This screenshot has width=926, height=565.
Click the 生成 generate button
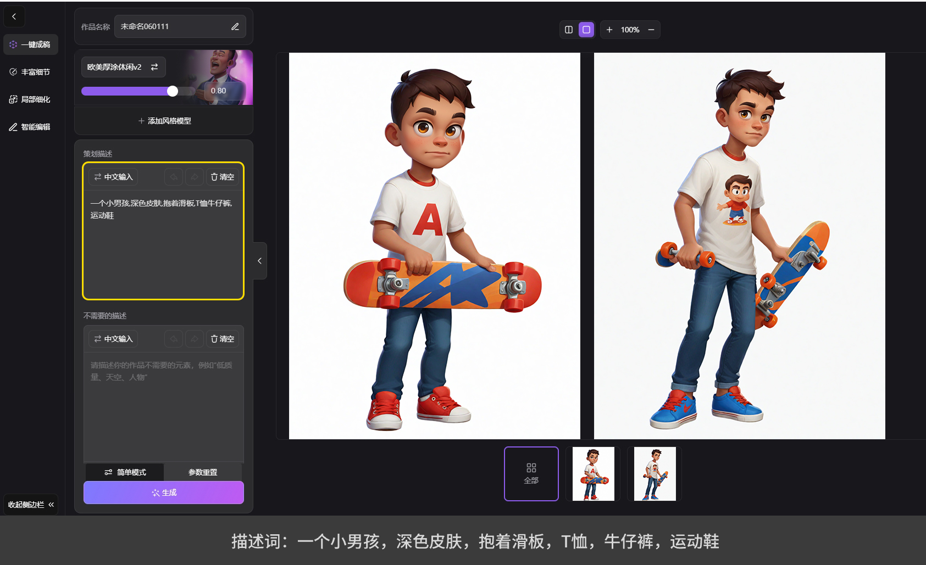coord(164,493)
